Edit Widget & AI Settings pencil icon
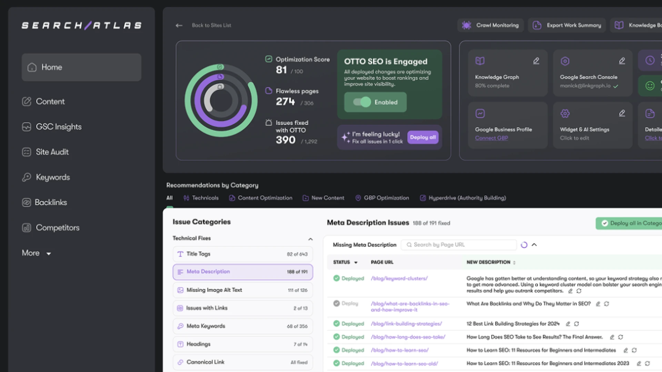The image size is (662, 372). [622, 113]
